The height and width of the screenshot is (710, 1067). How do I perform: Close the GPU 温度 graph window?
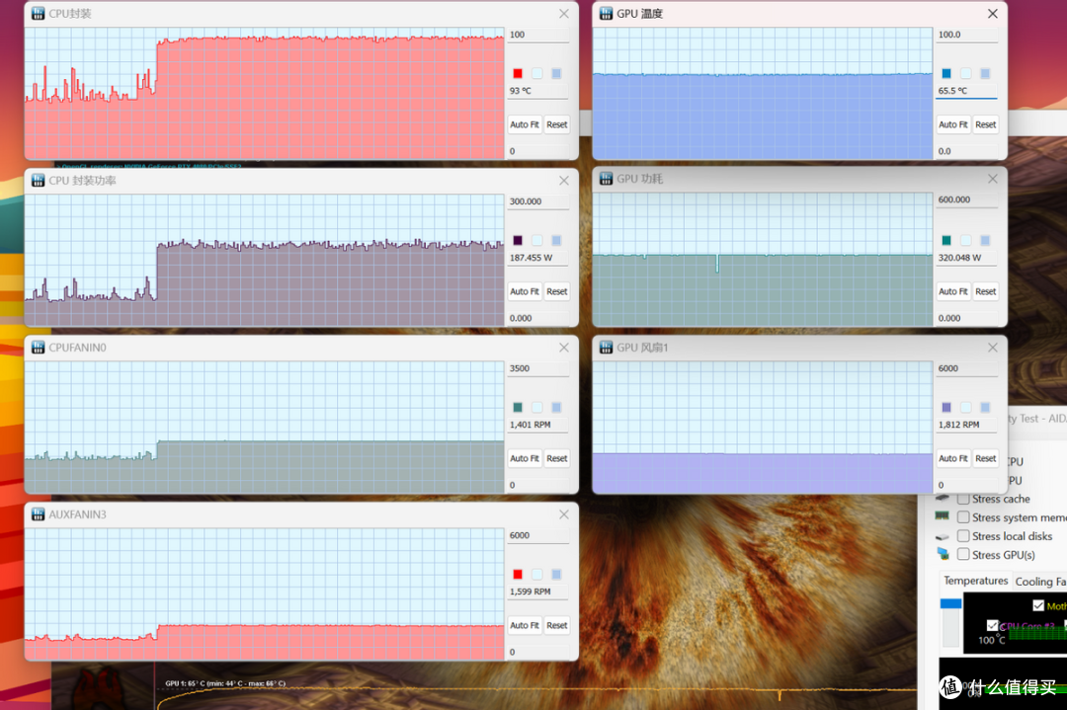pos(993,14)
